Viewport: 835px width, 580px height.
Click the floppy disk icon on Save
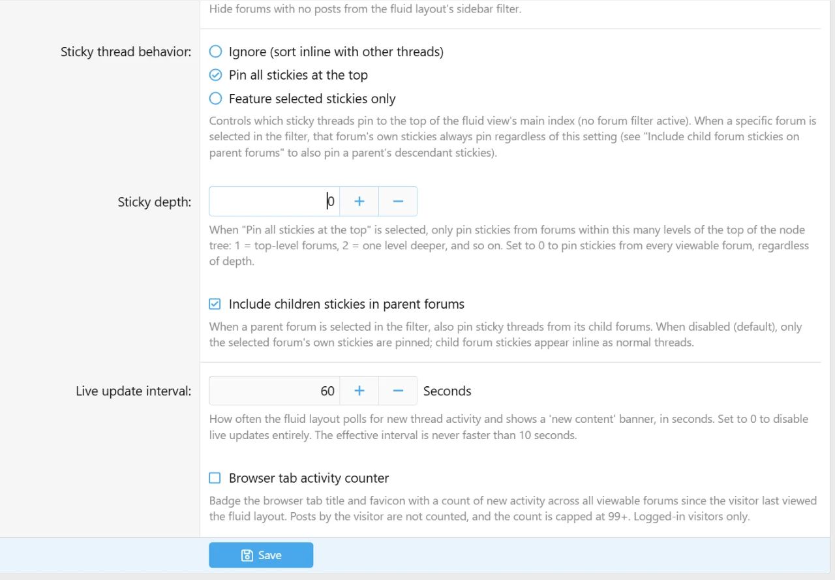coord(247,555)
